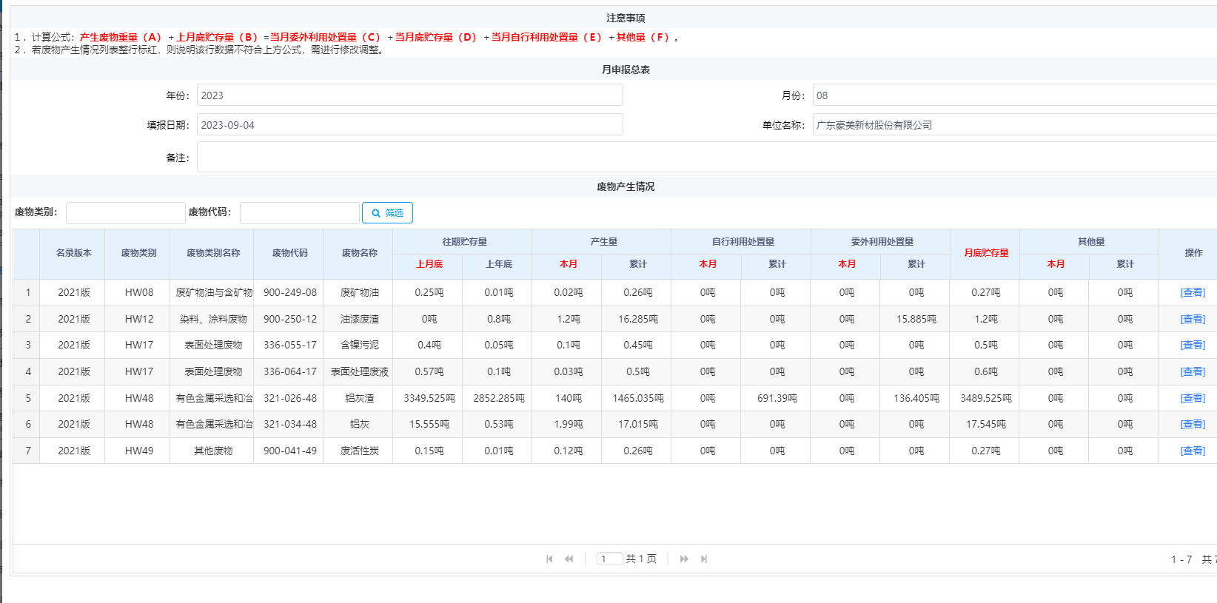Open 查看 link for 废活性炭 row

point(1193,451)
